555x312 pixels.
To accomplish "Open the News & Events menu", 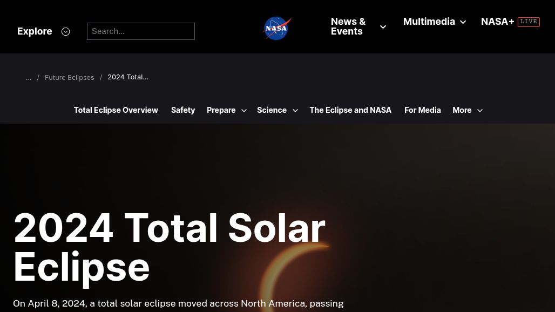I will click(x=348, y=26).
